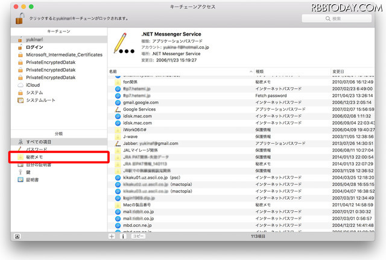
Task: Select the iWork06の# row
Action: pos(241,130)
